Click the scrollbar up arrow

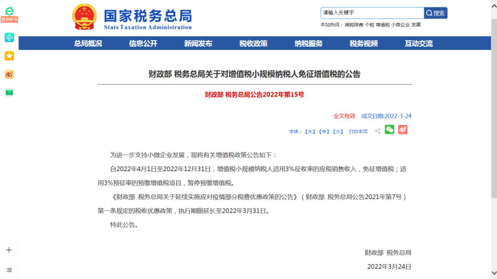pyautogui.click(x=494, y=6)
